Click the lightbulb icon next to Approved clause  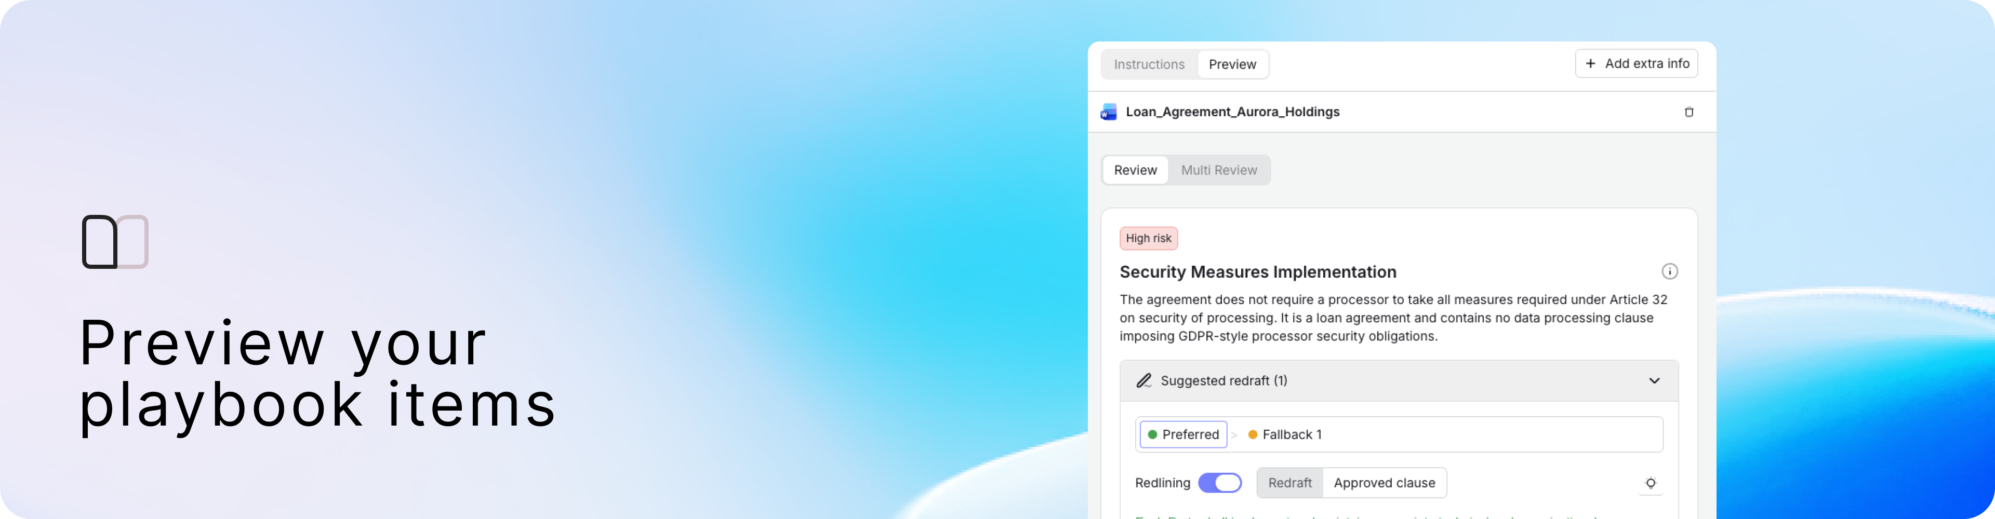[x=1651, y=483]
